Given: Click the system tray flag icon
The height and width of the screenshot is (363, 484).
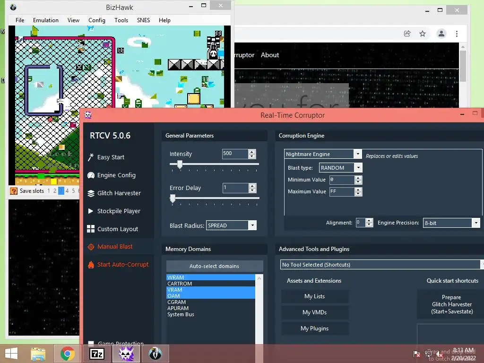Looking at the screenshot, I should (x=417, y=354).
